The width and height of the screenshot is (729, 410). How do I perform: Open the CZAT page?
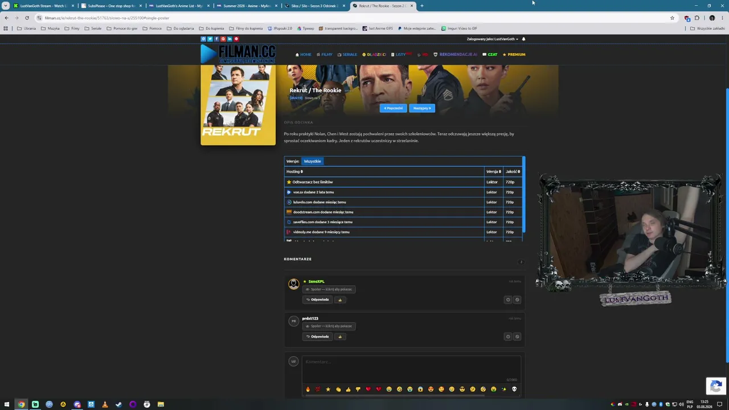coord(490,55)
